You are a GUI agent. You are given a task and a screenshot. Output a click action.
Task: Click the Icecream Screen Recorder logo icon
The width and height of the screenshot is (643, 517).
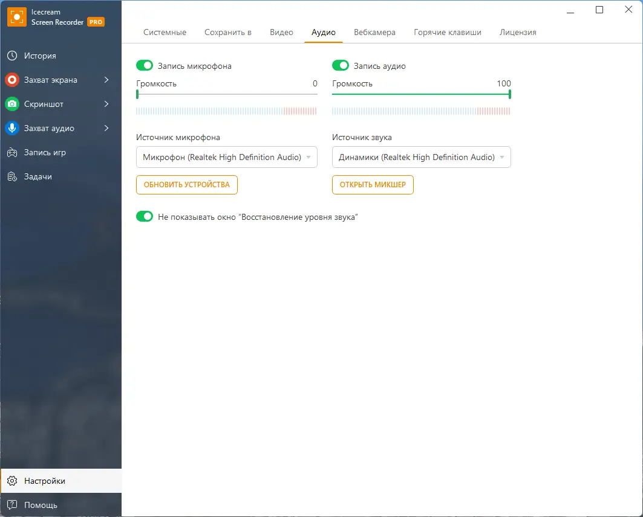pos(17,17)
